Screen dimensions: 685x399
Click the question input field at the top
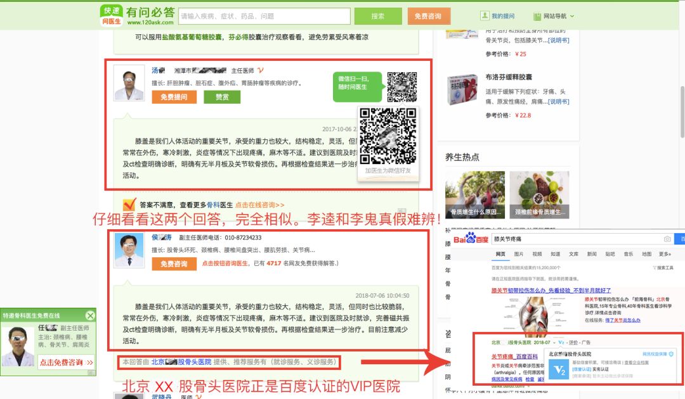click(x=266, y=15)
